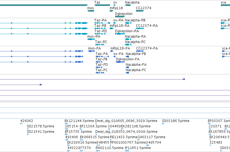230x152 pixels.
Task: Click the Dgkepsilon-PA protein label
Action: coord(128,59)
